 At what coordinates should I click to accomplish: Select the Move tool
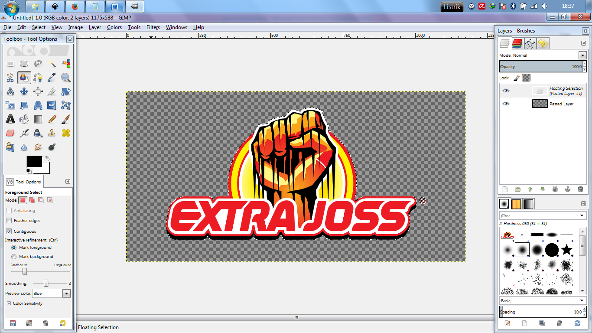(24, 91)
